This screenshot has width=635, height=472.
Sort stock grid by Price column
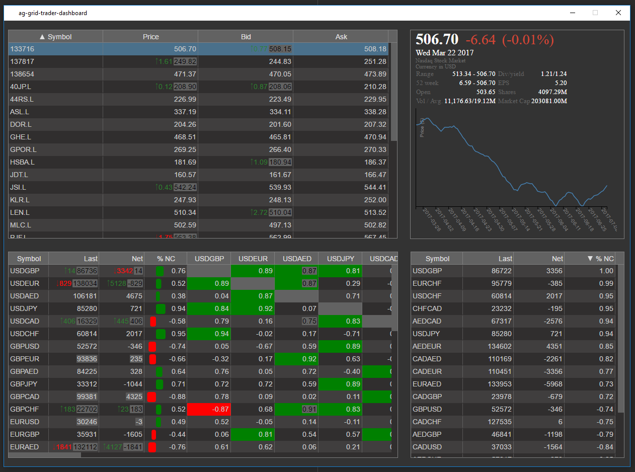pyautogui.click(x=150, y=37)
